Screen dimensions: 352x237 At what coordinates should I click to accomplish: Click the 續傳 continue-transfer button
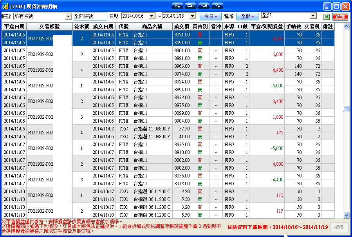[339, 227]
